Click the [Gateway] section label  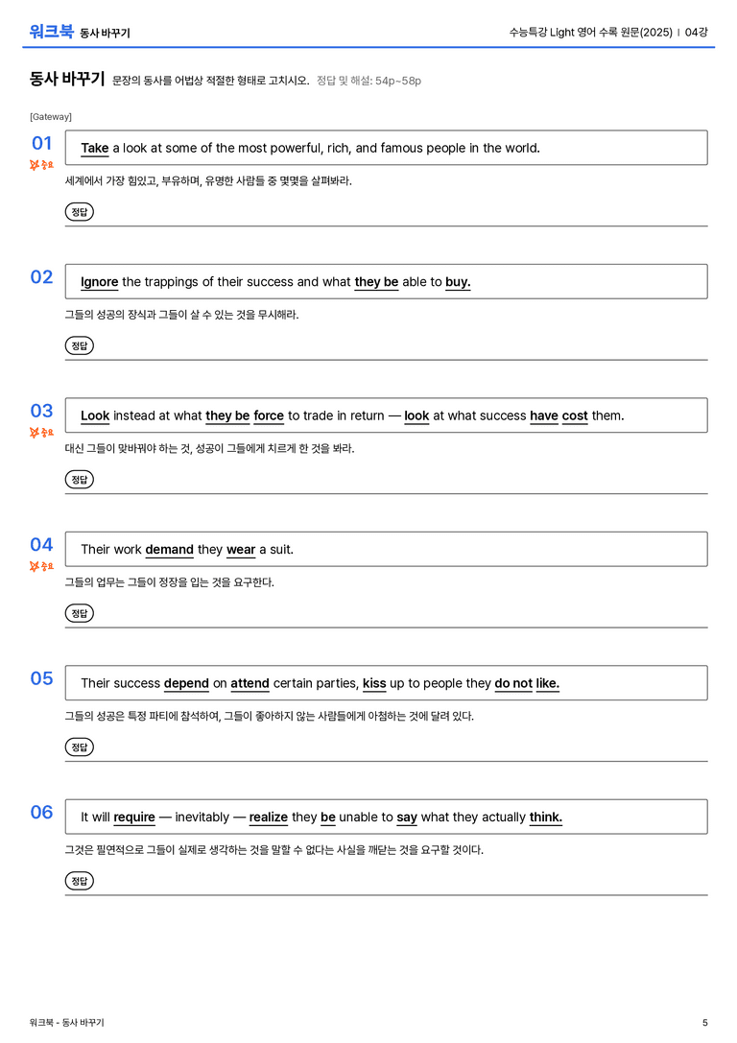[51, 116]
